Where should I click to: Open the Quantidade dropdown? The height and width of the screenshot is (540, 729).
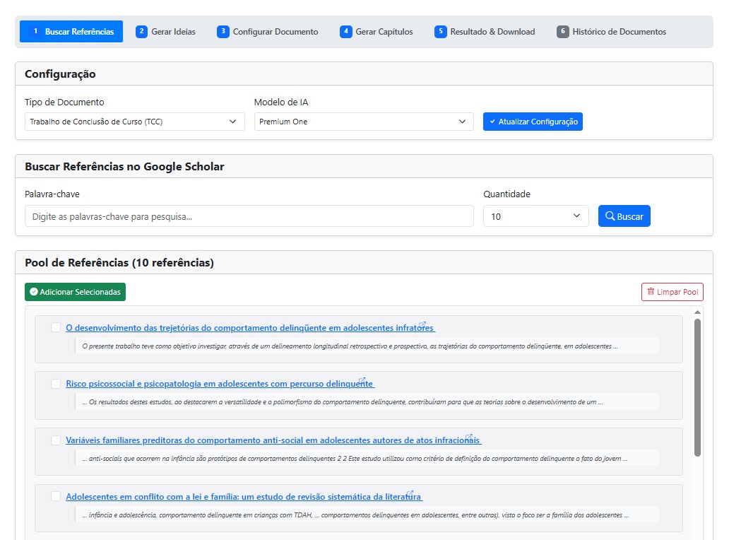[535, 216]
